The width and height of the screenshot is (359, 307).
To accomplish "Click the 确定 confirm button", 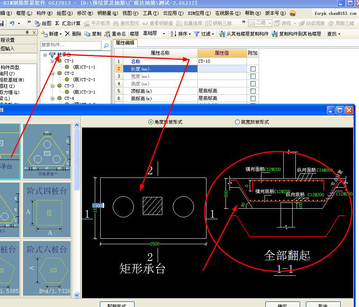I will [x=283, y=305].
